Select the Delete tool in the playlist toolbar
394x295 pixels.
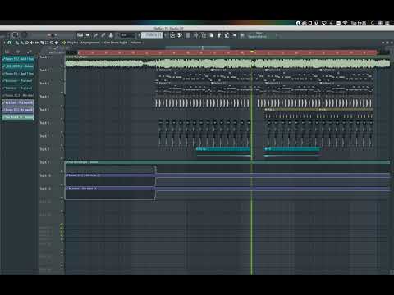(x=27, y=43)
